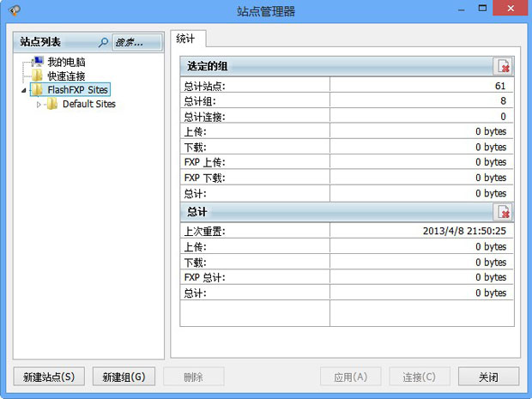Click the 选定的组 section header

click(347, 66)
